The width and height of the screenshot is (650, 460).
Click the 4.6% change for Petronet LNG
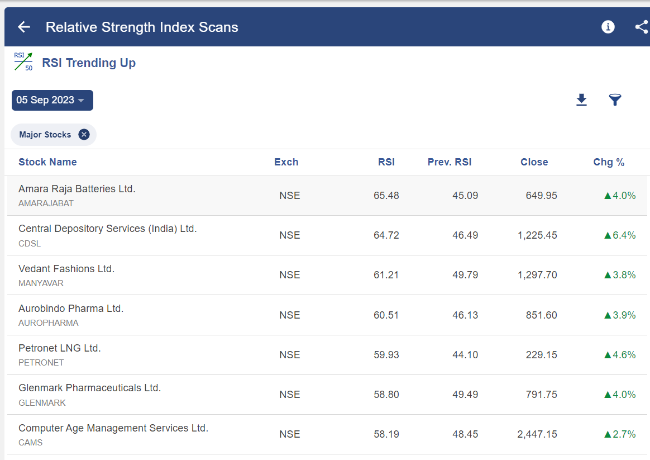(620, 355)
